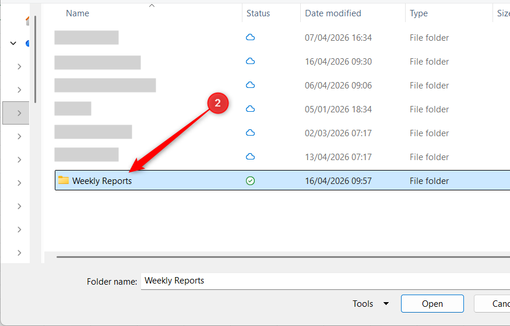Click the date 05/01/2026 18:34
Image resolution: width=510 pixels, height=326 pixels.
coord(338,109)
